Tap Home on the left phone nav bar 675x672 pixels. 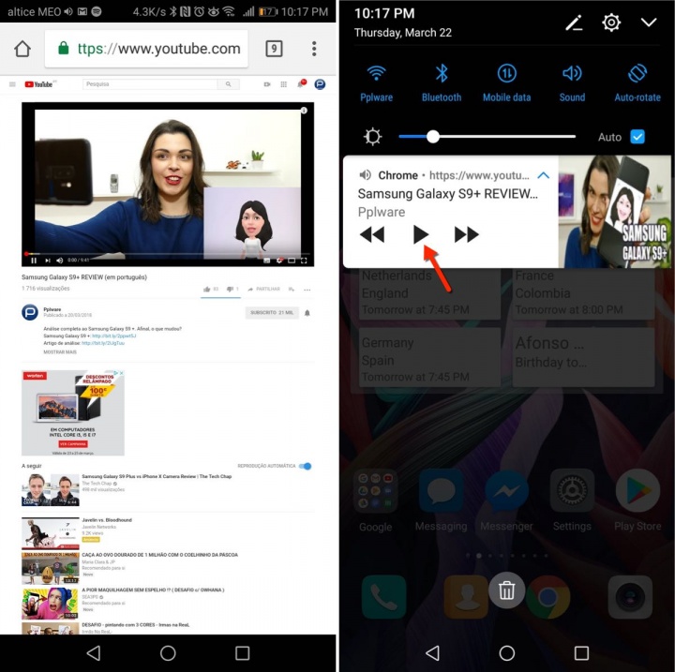pyautogui.click(x=168, y=653)
